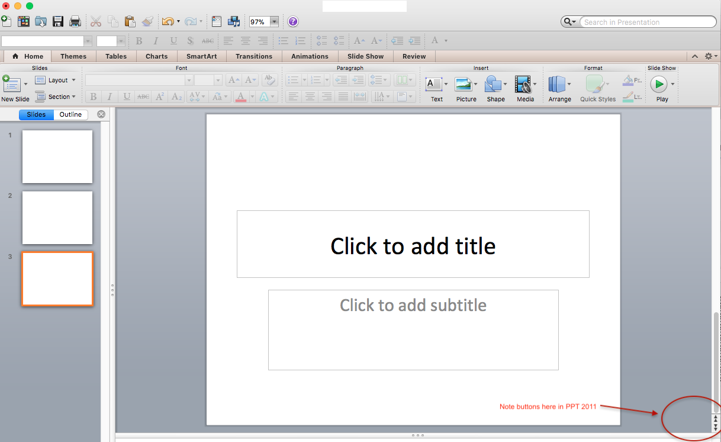This screenshot has width=721, height=442.
Task: Toggle Underline in the ribbon Font group
Action: click(127, 97)
